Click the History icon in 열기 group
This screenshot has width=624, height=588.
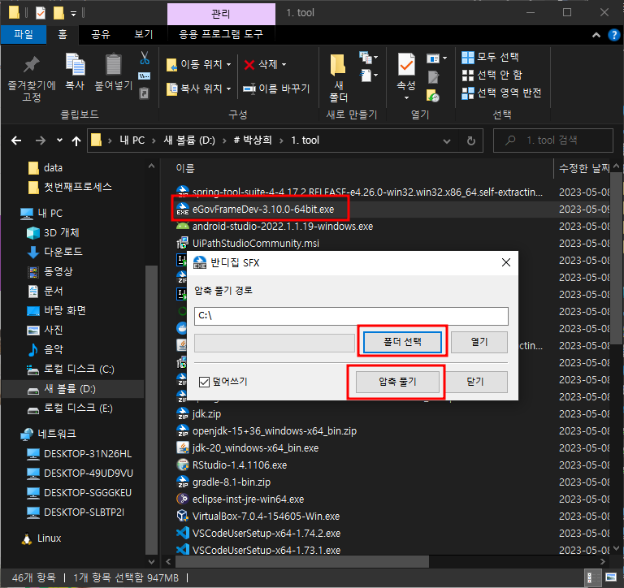[432, 96]
